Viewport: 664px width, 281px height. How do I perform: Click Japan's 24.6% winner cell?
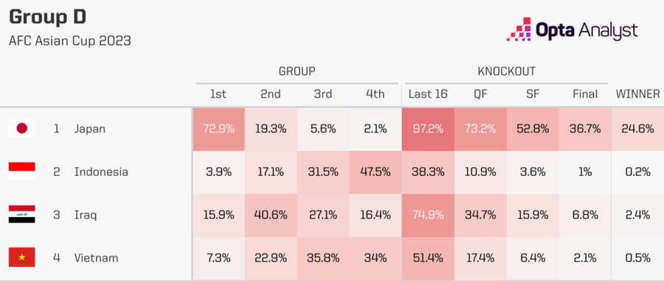(x=637, y=129)
